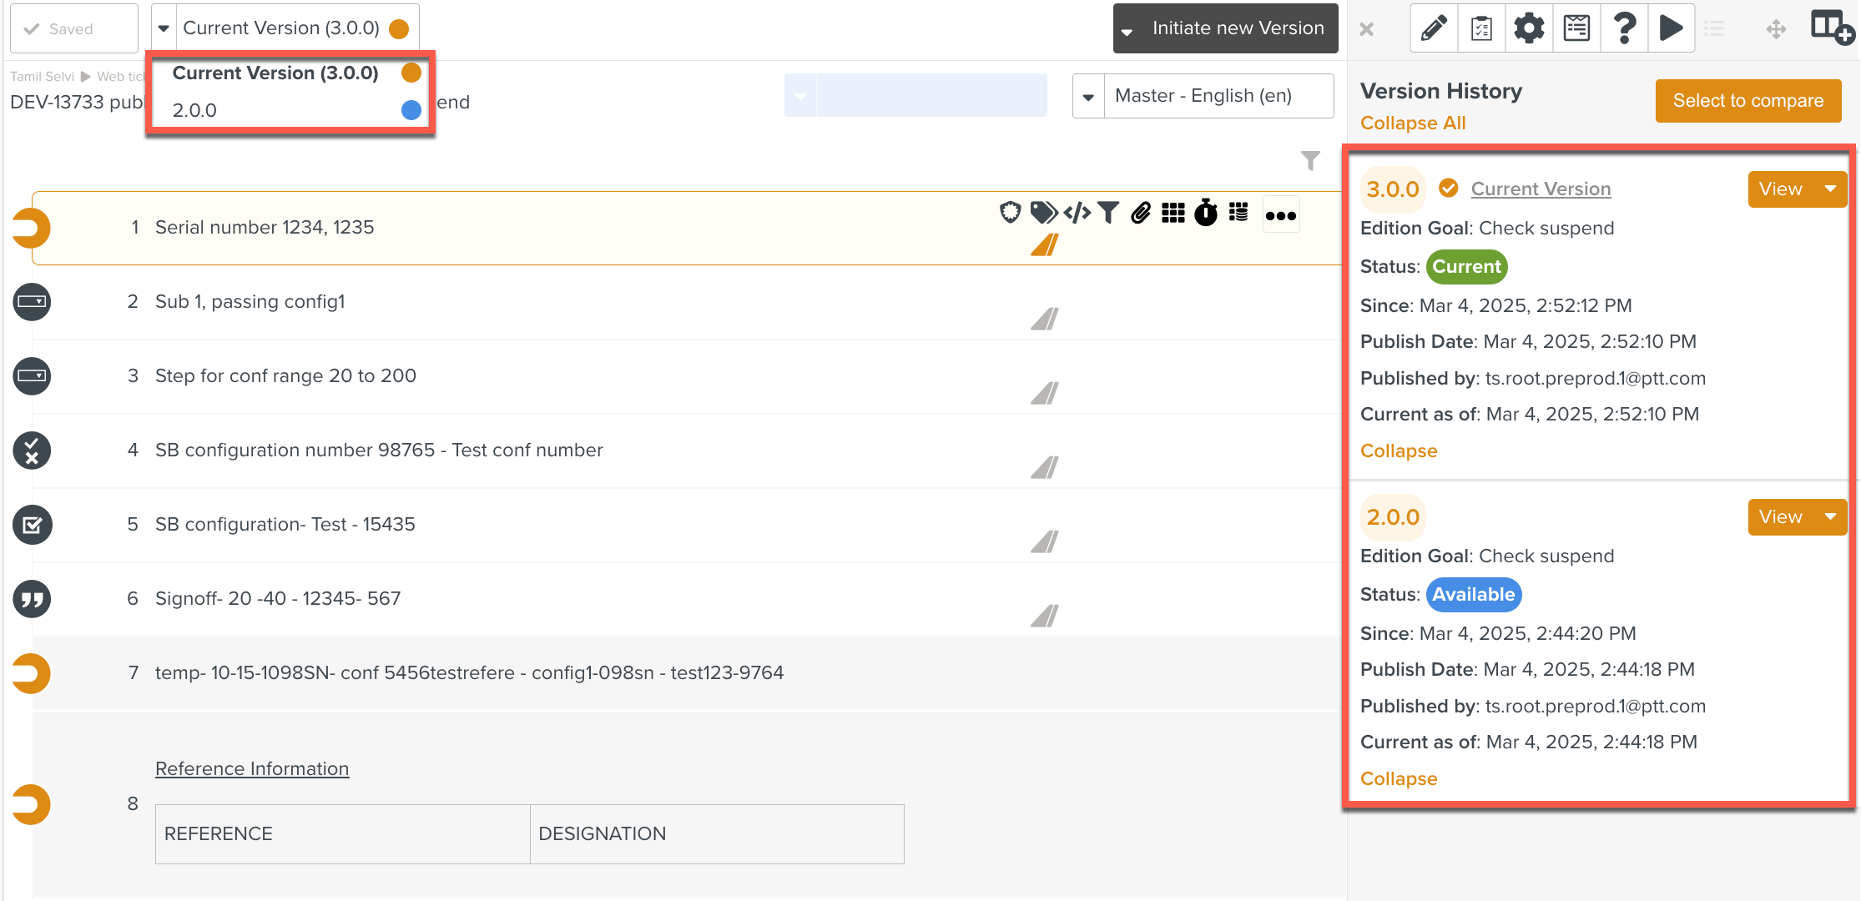This screenshot has width=1861, height=901.
Task: Click the Collapse All link
Action: click(x=1412, y=123)
